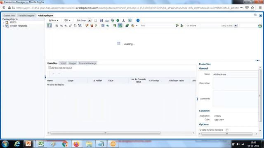Viewport: 264px width, 148px height.
Task: Click the green wrap text icon
Action: (x=115, y=25)
